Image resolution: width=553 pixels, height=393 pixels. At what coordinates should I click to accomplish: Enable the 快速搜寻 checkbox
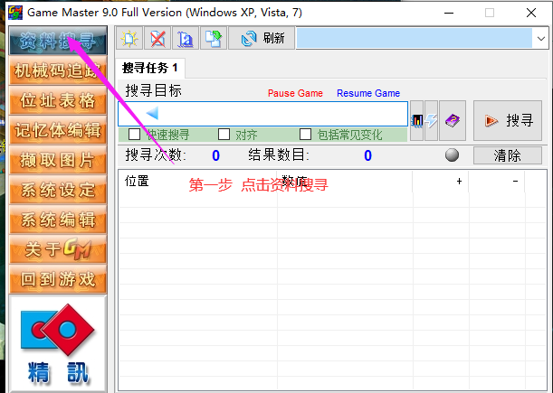[x=134, y=135]
